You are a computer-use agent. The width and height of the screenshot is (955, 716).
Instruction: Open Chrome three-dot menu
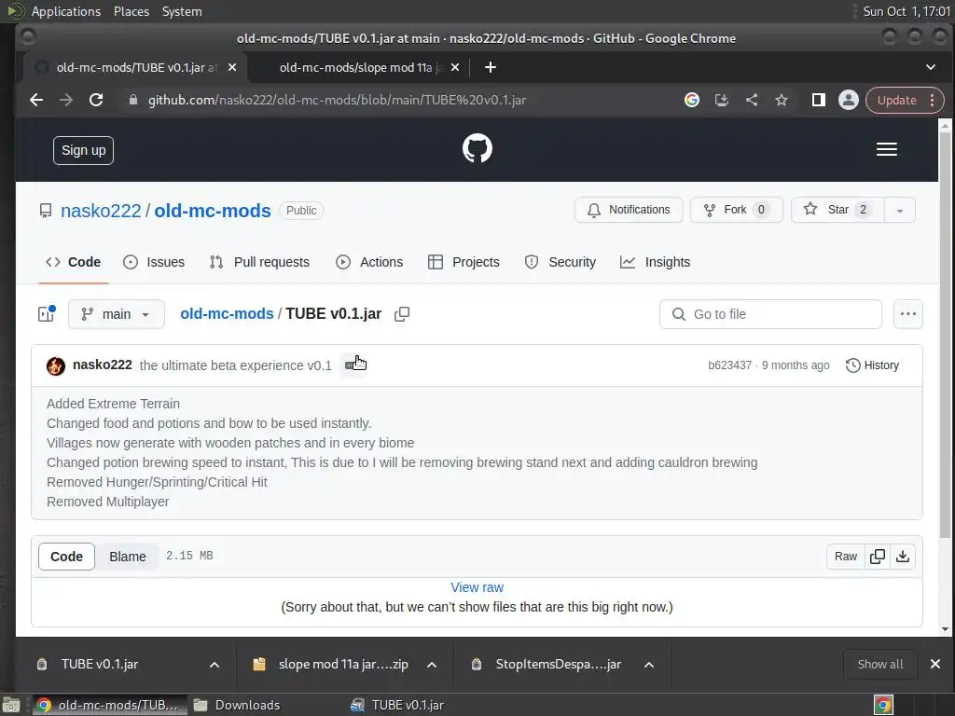[933, 100]
